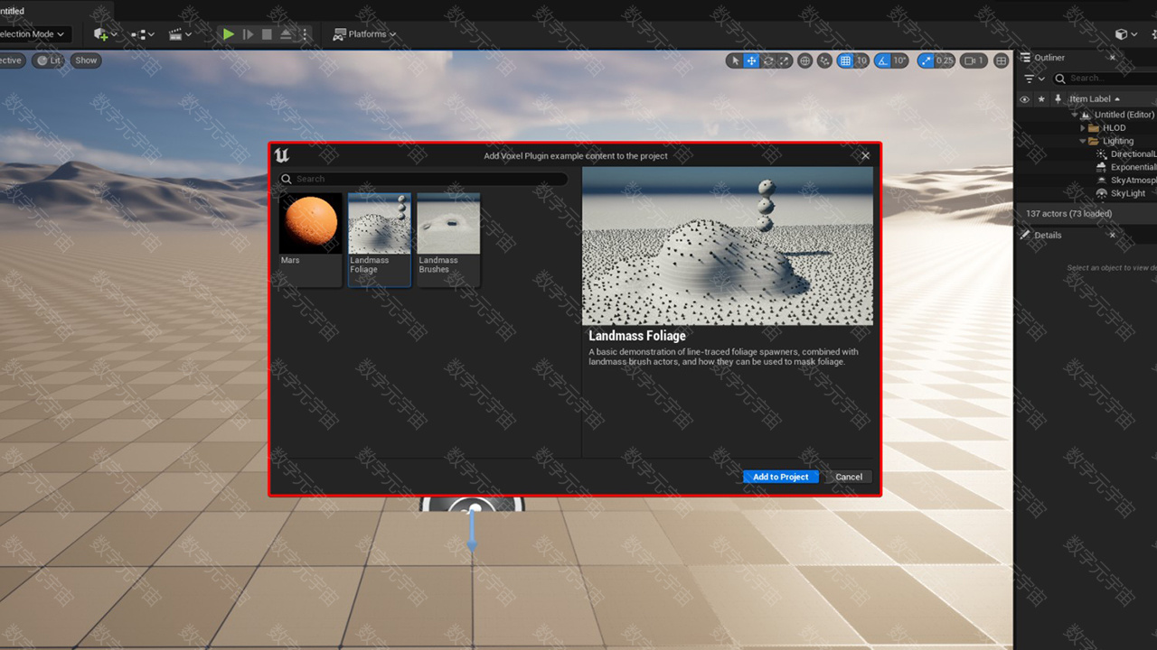Screen dimensions: 1157x650
Task: Click the Landmass Foliage preview image
Action: [728, 246]
